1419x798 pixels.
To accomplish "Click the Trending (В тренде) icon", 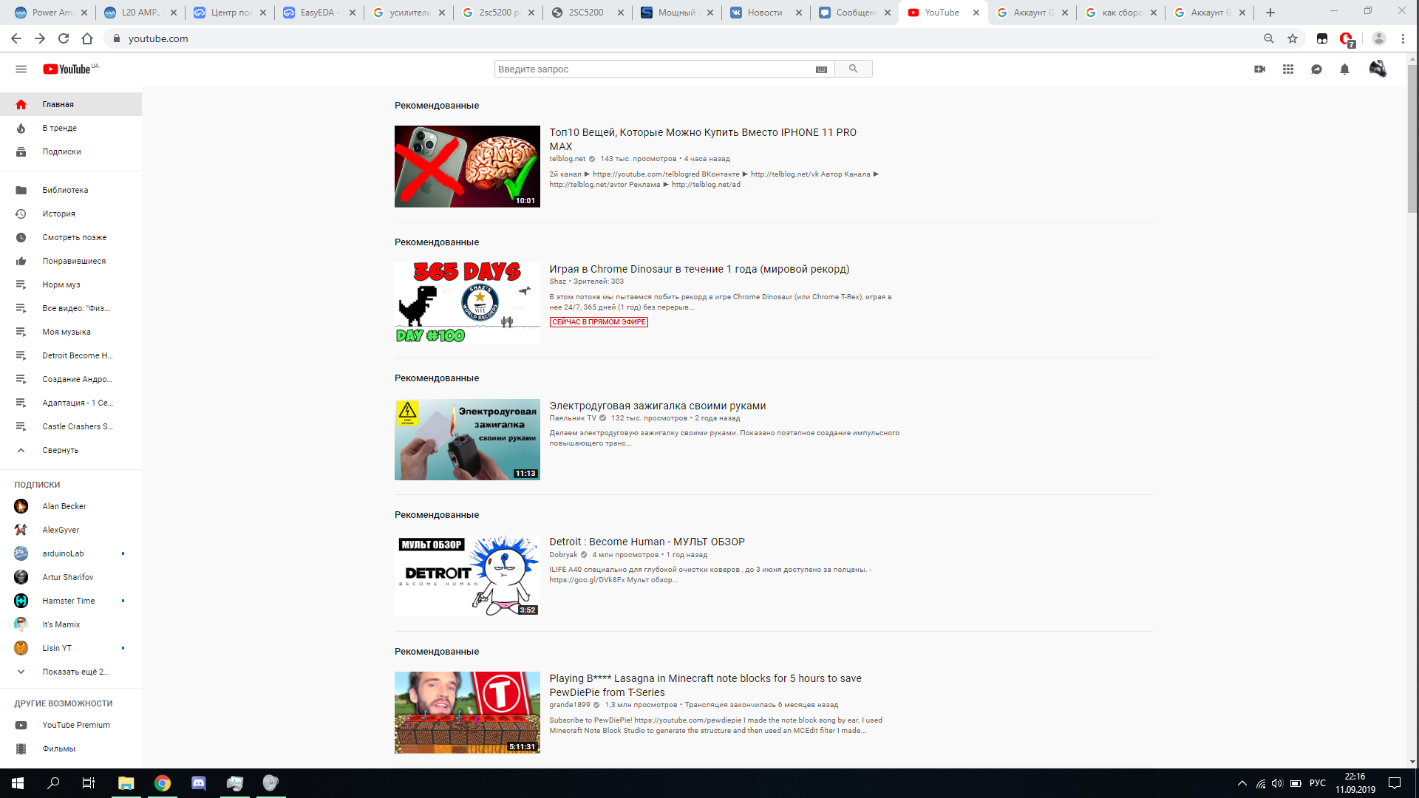I will 21,128.
